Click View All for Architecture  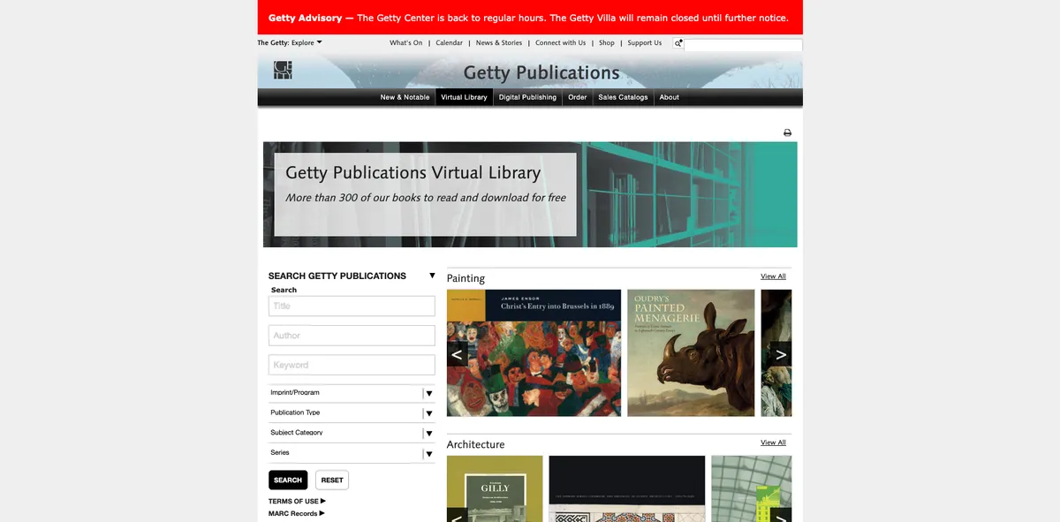coord(773,443)
